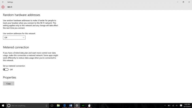
Task: Activate the Cortana microphone icon
Action: tap(46, 106)
